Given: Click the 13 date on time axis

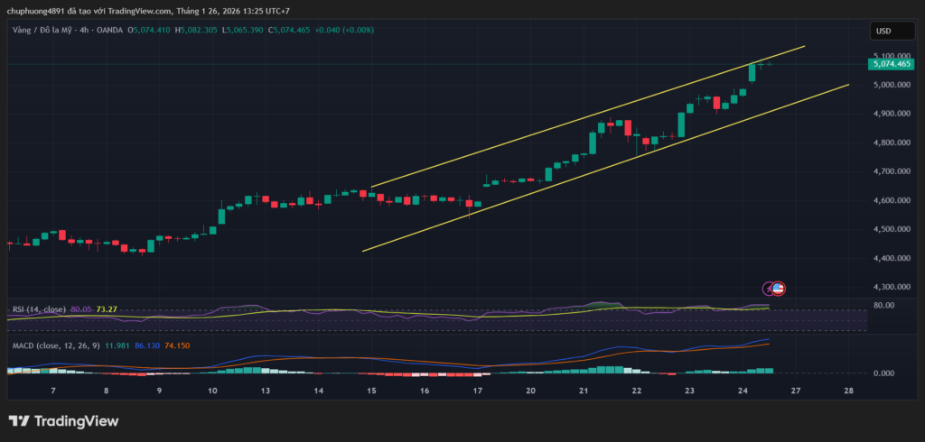Looking at the screenshot, I should 265,391.
